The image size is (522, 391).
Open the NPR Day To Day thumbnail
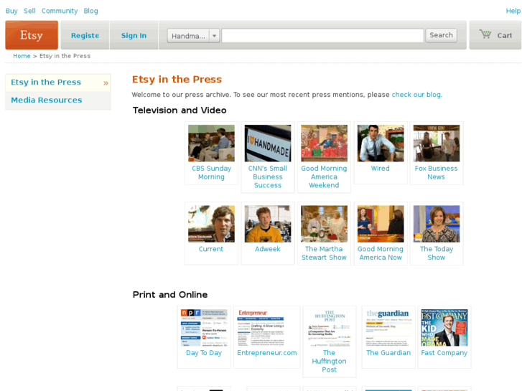coord(204,328)
